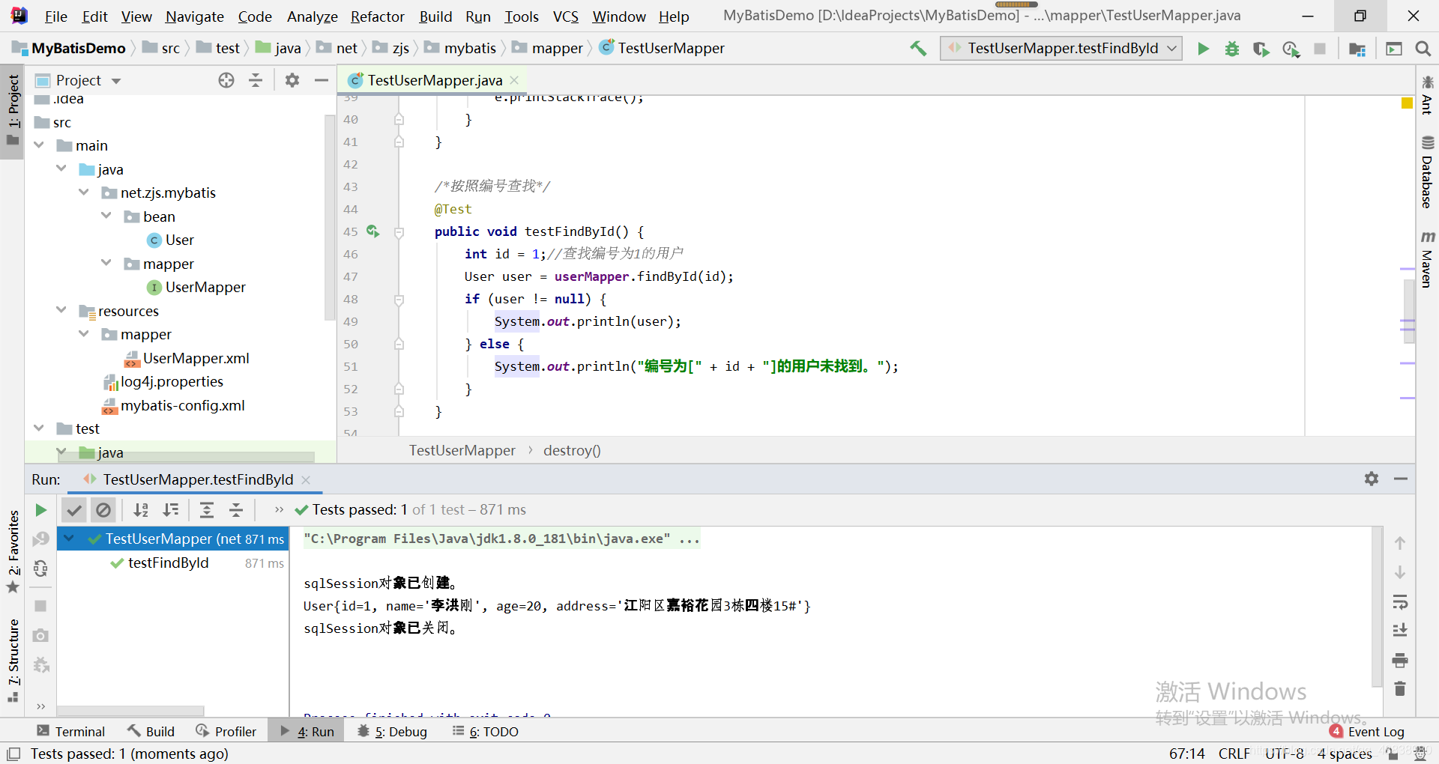
Task: Open the Analyze menu
Action: point(313,16)
